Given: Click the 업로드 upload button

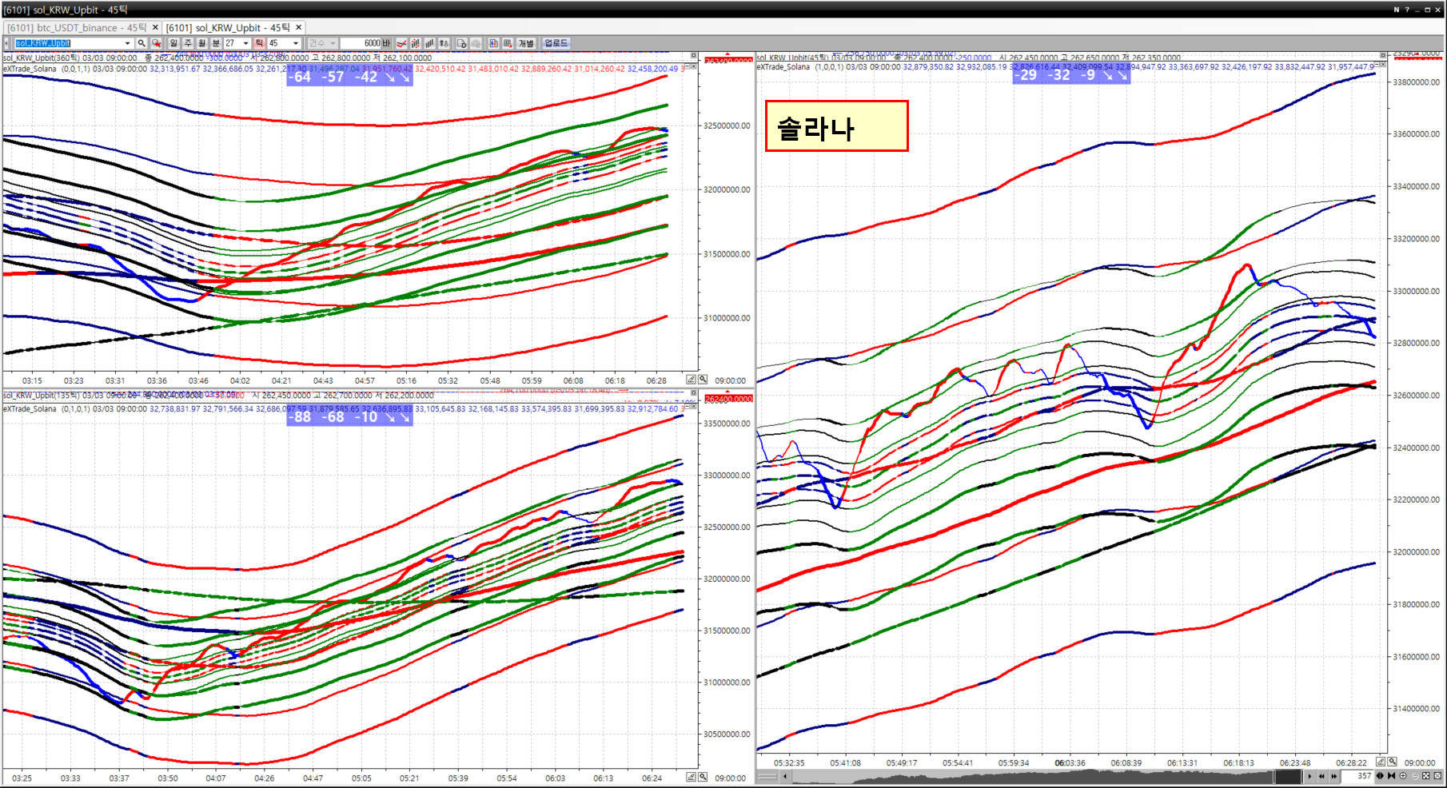Looking at the screenshot, I should tap(556, 43).
